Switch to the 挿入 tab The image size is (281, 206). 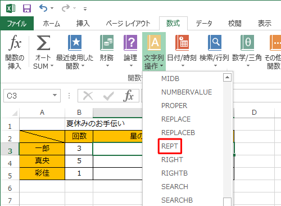[83, 24]
